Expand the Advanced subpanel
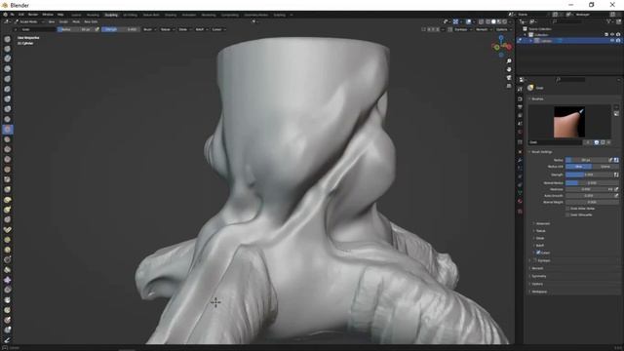The width and height of the screenshot is (624, 351). click(x=543, y=223)
